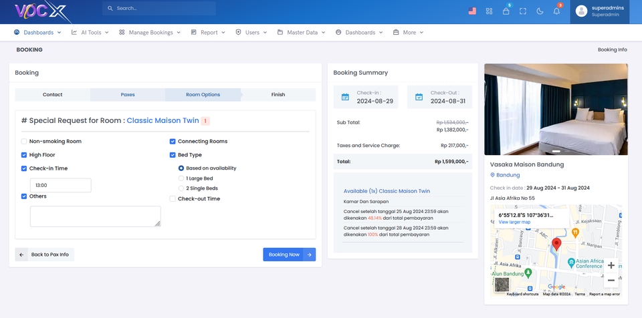Enable the Non-smoking Room checkbox
This screenshot has width=642, height=318.
pos(24,142)
